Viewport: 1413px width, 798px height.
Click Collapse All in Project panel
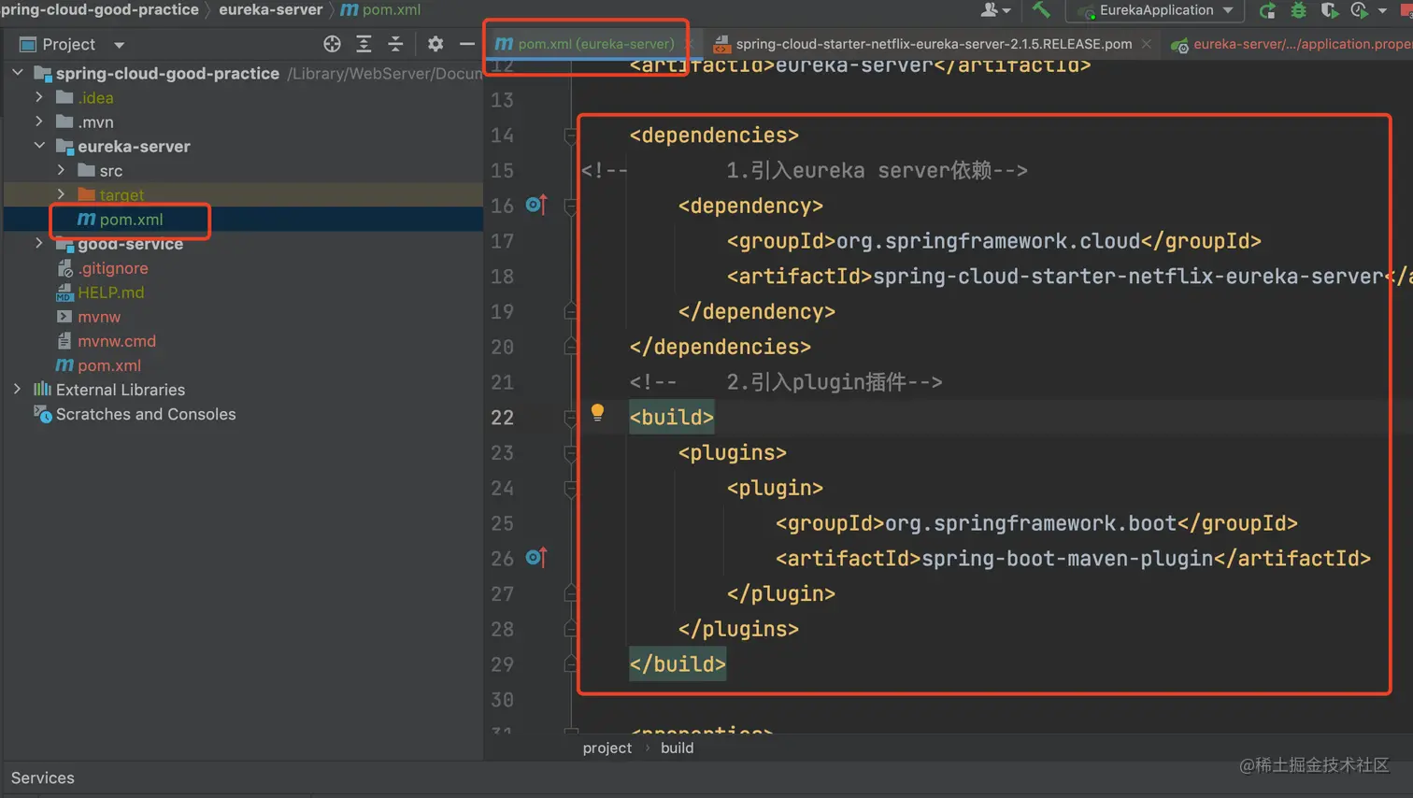point(395,44)
